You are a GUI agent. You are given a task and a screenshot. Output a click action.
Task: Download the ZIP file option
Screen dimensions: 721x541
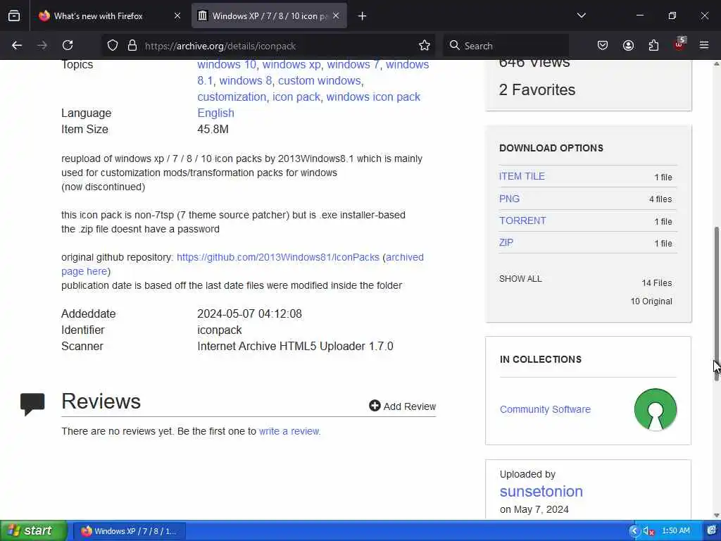point(506,243)
